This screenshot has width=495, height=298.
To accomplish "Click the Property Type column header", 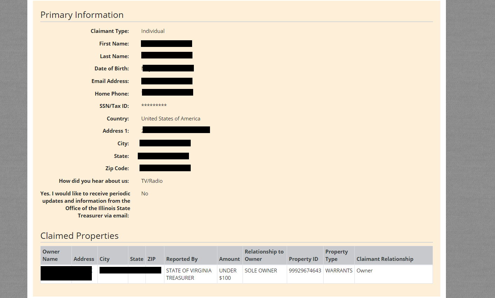I will pyautogui.click(x=336, y=255).
